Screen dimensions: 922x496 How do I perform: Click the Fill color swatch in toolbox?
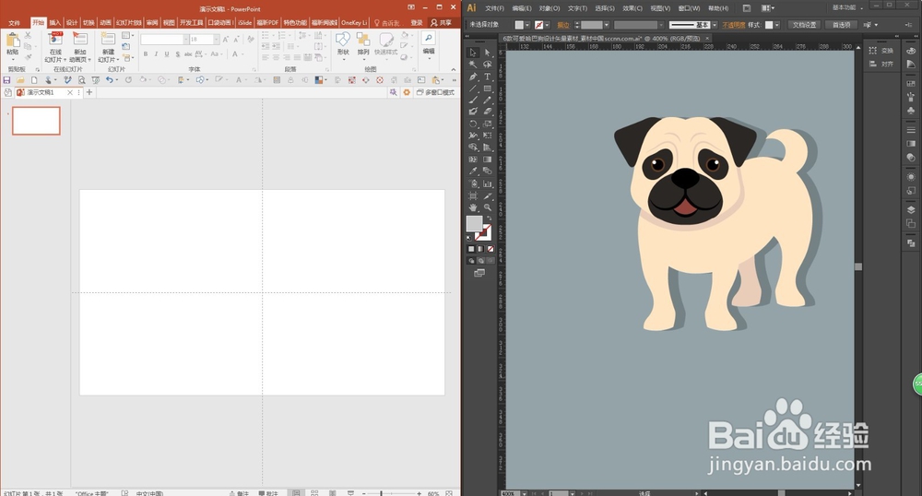(x=474, y=223)
